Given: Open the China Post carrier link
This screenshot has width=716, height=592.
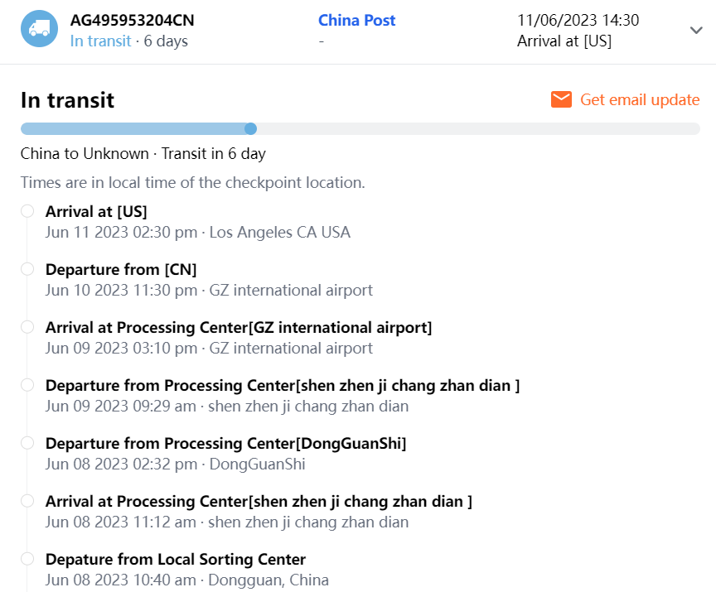Looking at the screenshot, I should 356,21.
